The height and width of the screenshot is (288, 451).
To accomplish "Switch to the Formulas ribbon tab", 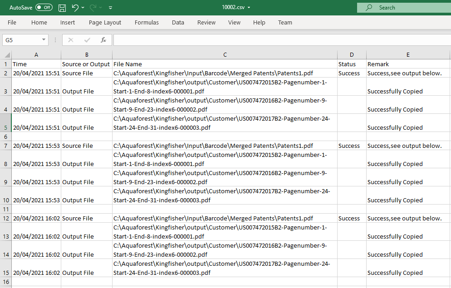I will pos(147,22).
